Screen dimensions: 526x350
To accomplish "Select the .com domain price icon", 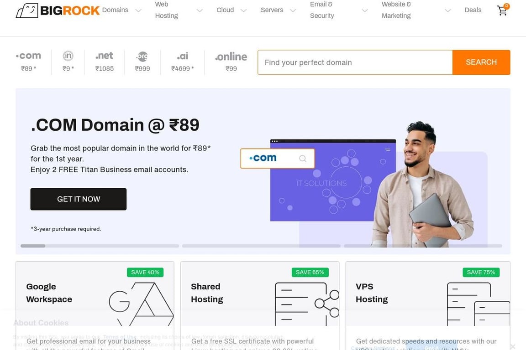I will pos(28,56).
